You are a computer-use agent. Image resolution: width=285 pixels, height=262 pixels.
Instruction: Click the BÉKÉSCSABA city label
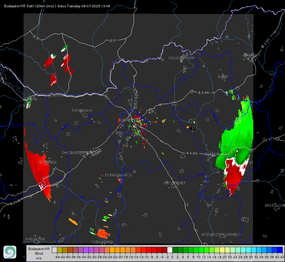pyautogui.click(x=275, y=206)
